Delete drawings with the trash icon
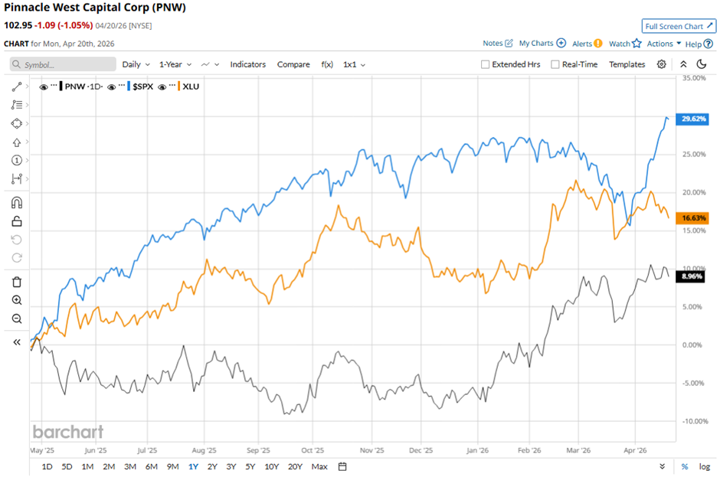 (x=17, y=282)
